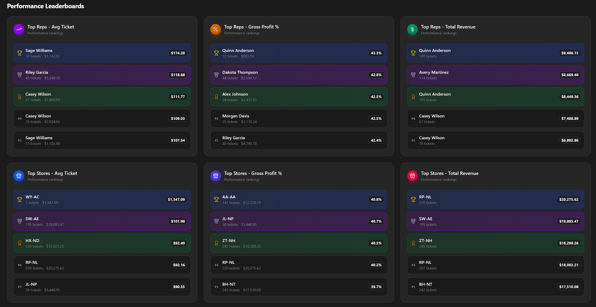Select the $18,083.21 revenue badge
This screenshot has width=596, height=307.
[x=569, y=265]
